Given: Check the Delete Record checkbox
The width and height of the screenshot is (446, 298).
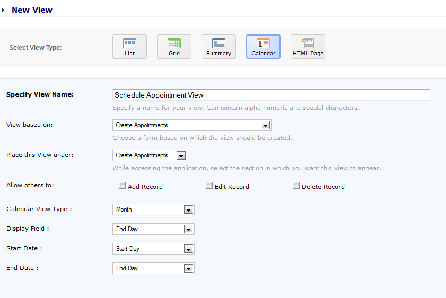Looking at the screenshot, I should click(296, 186).
